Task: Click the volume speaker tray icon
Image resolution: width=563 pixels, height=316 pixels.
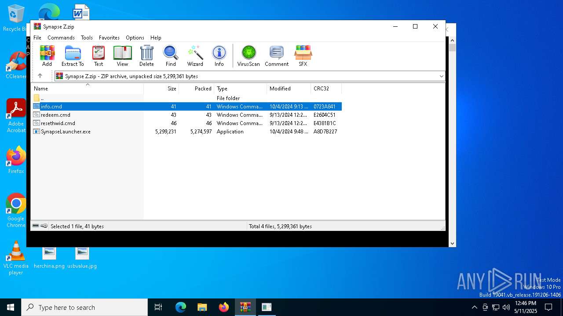Action: point(506,307)
